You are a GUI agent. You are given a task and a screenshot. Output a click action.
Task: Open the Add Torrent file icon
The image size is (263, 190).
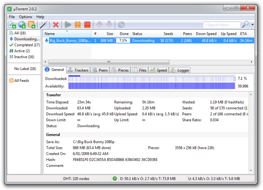pos(12,24)
